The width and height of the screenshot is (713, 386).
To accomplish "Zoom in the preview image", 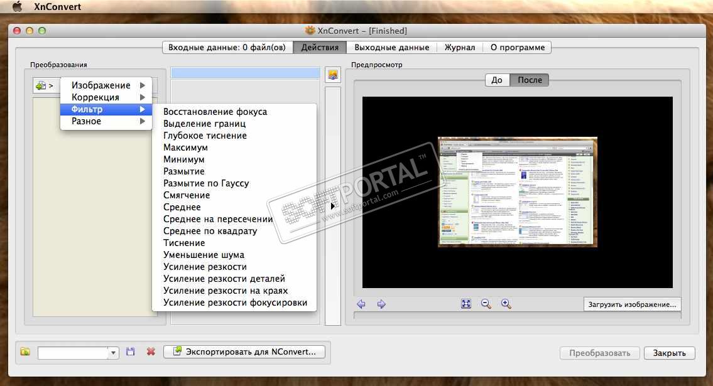I will (x=506, y=304).
